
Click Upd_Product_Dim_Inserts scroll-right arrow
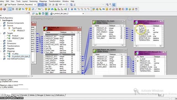[x=123, y=45]
